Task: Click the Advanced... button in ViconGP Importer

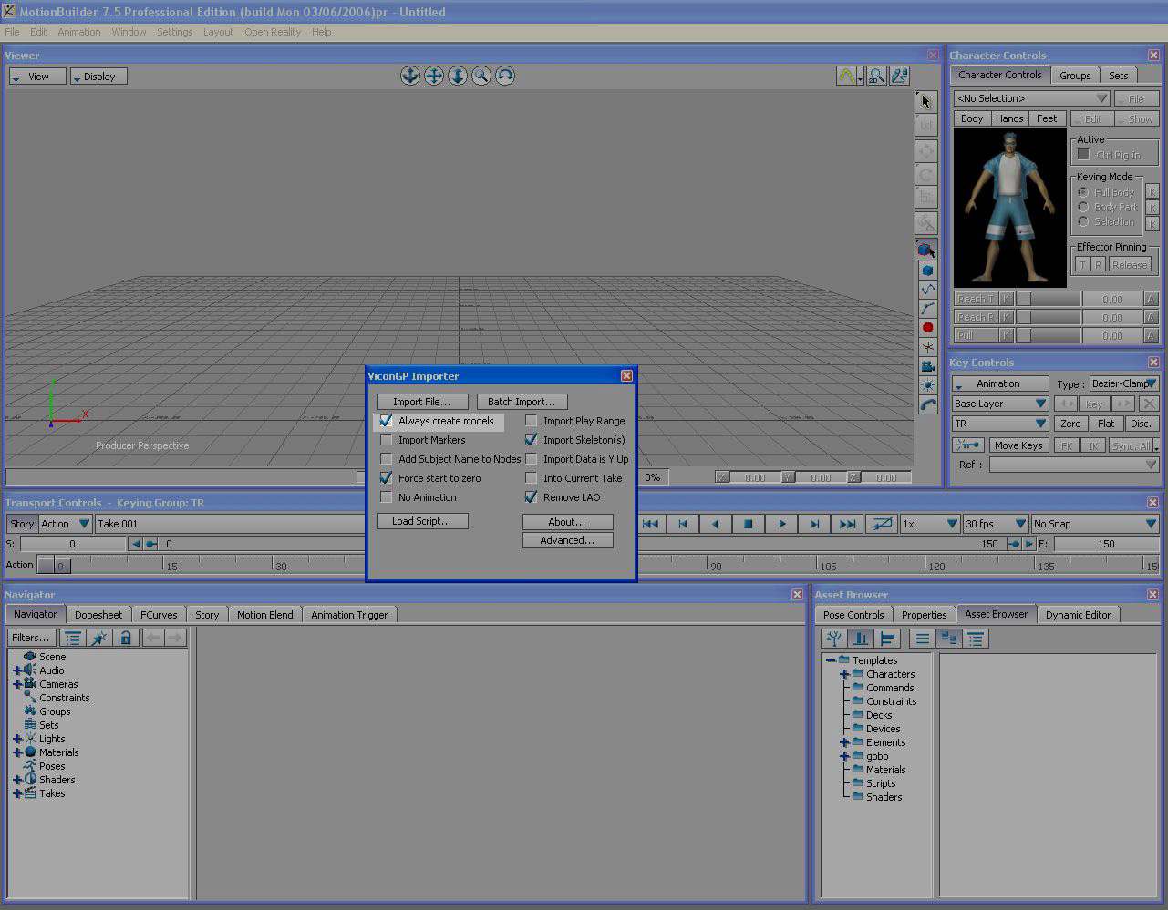Action: click(567, 540)
